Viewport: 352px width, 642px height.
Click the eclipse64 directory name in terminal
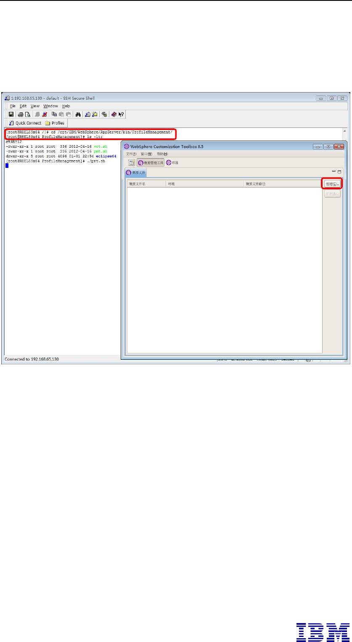(106, 155)
